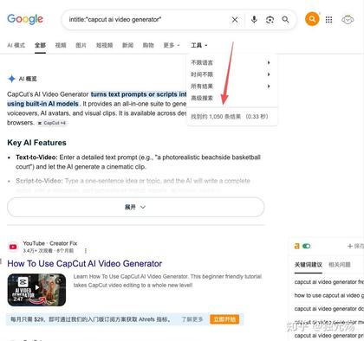Viewport: 364px width, 341px height.
Task: Switch to the 图片 images tab
Action: 81,45
